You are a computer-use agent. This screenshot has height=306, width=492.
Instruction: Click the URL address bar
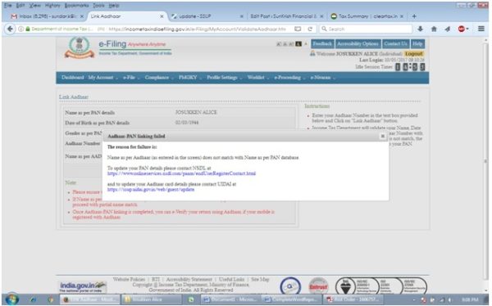(x=196, y=29)
